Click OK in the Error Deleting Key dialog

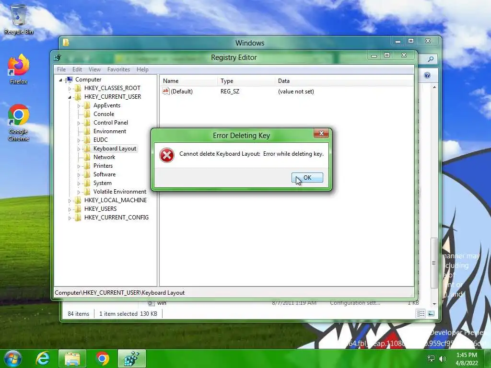click(x=307, y=177)
